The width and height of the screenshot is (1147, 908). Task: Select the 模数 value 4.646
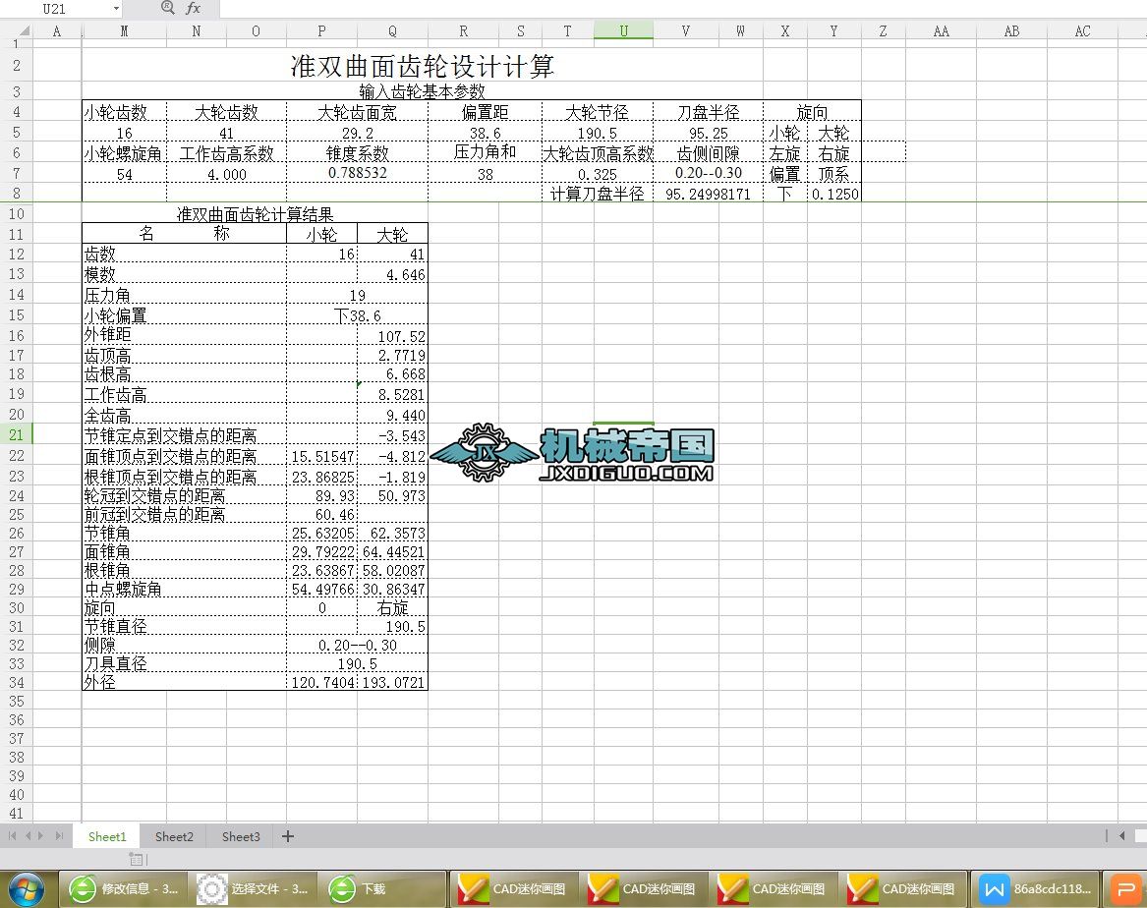[392, 275]
